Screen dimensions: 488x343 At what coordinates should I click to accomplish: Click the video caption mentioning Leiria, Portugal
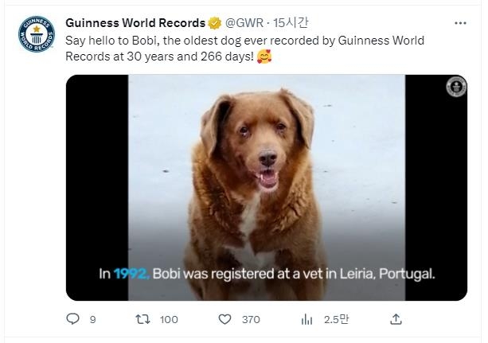coord(267,273)
